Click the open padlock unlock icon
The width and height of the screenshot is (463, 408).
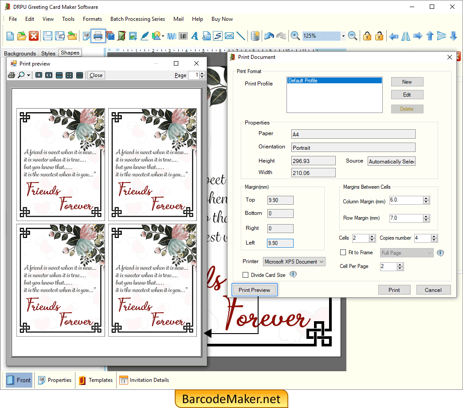click(x=379, y=36)
